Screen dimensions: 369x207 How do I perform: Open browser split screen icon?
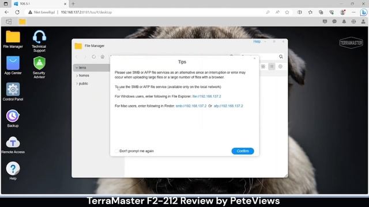[x=300, y=12]
